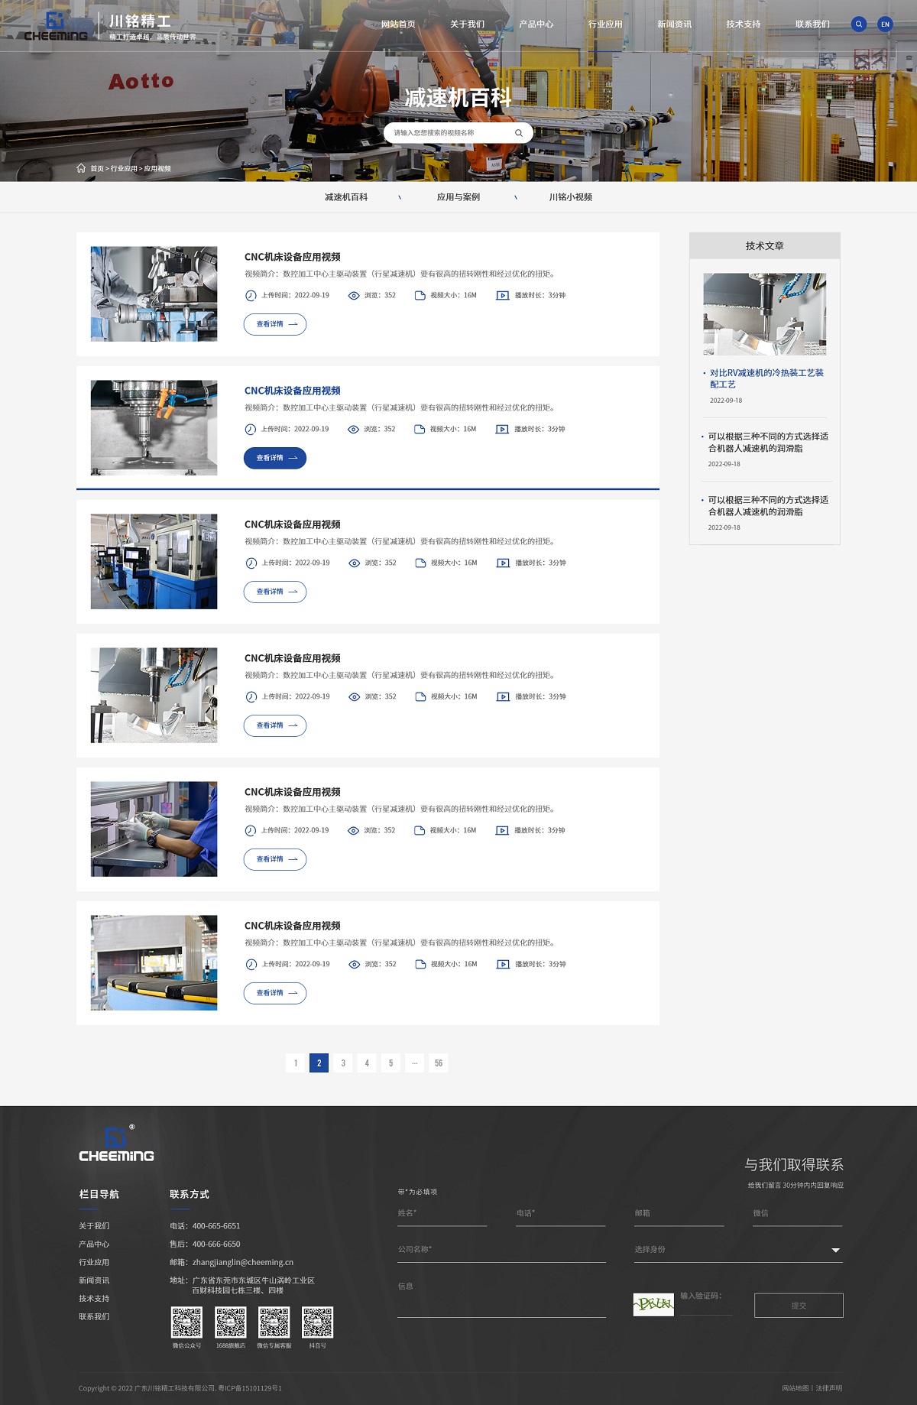Switch to the 川铭小视频 tab

(x=571, y=197)
